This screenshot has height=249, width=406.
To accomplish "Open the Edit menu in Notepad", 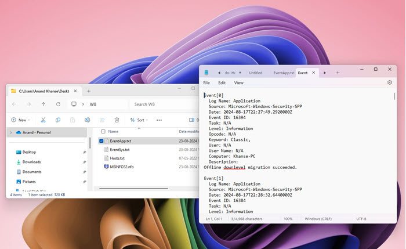I will tap(222, 83).
